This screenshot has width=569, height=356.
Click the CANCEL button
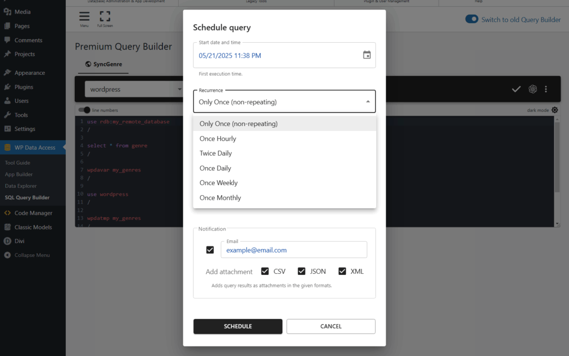click(331, 326)
